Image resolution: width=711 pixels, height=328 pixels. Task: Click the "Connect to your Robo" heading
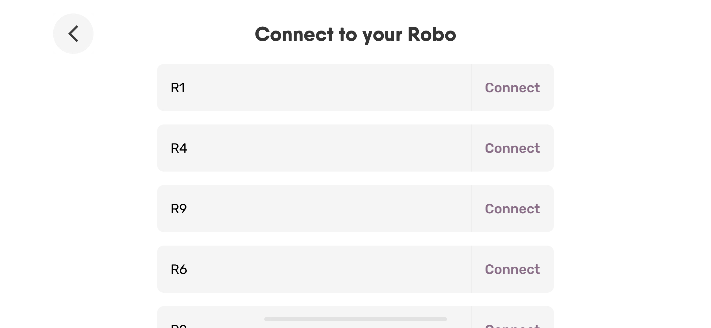[355, 34]
